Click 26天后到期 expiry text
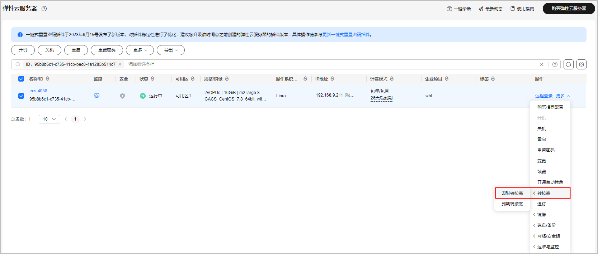The image size is (598, 254). [x=381, y=98]
